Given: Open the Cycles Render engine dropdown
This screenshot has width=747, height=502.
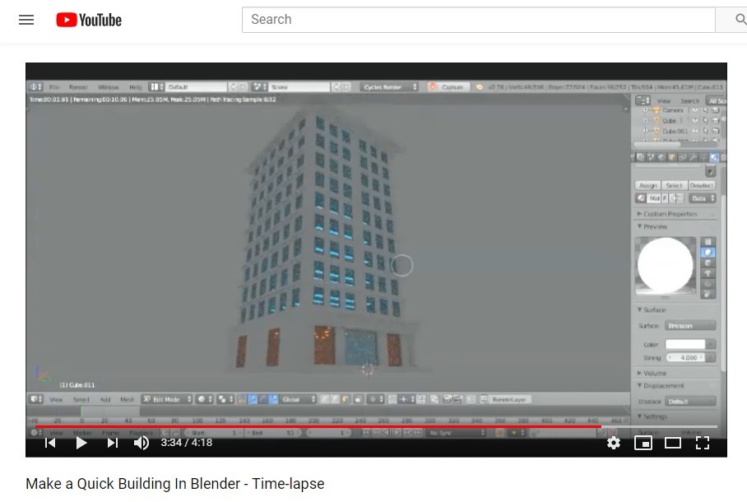Looking at the screenshot, I should pyautogui.click(x=387, y=86).
